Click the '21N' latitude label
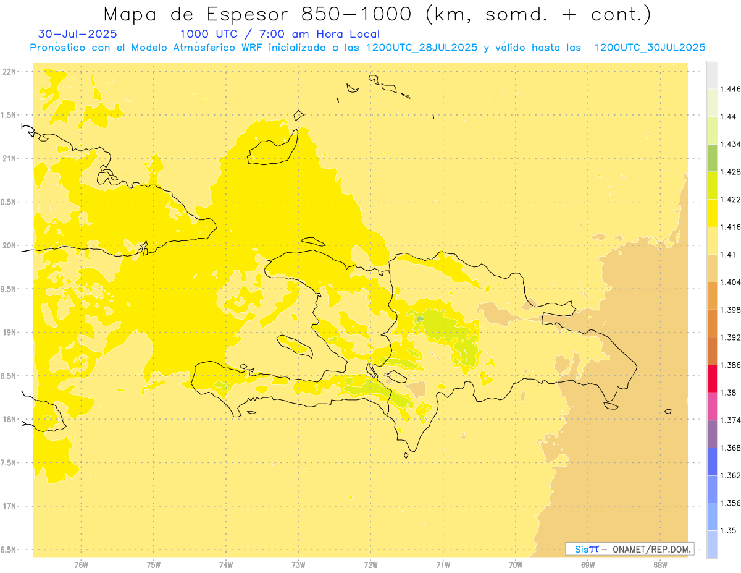The height and width of the screenshot is (573, 741). coord(10,158)
